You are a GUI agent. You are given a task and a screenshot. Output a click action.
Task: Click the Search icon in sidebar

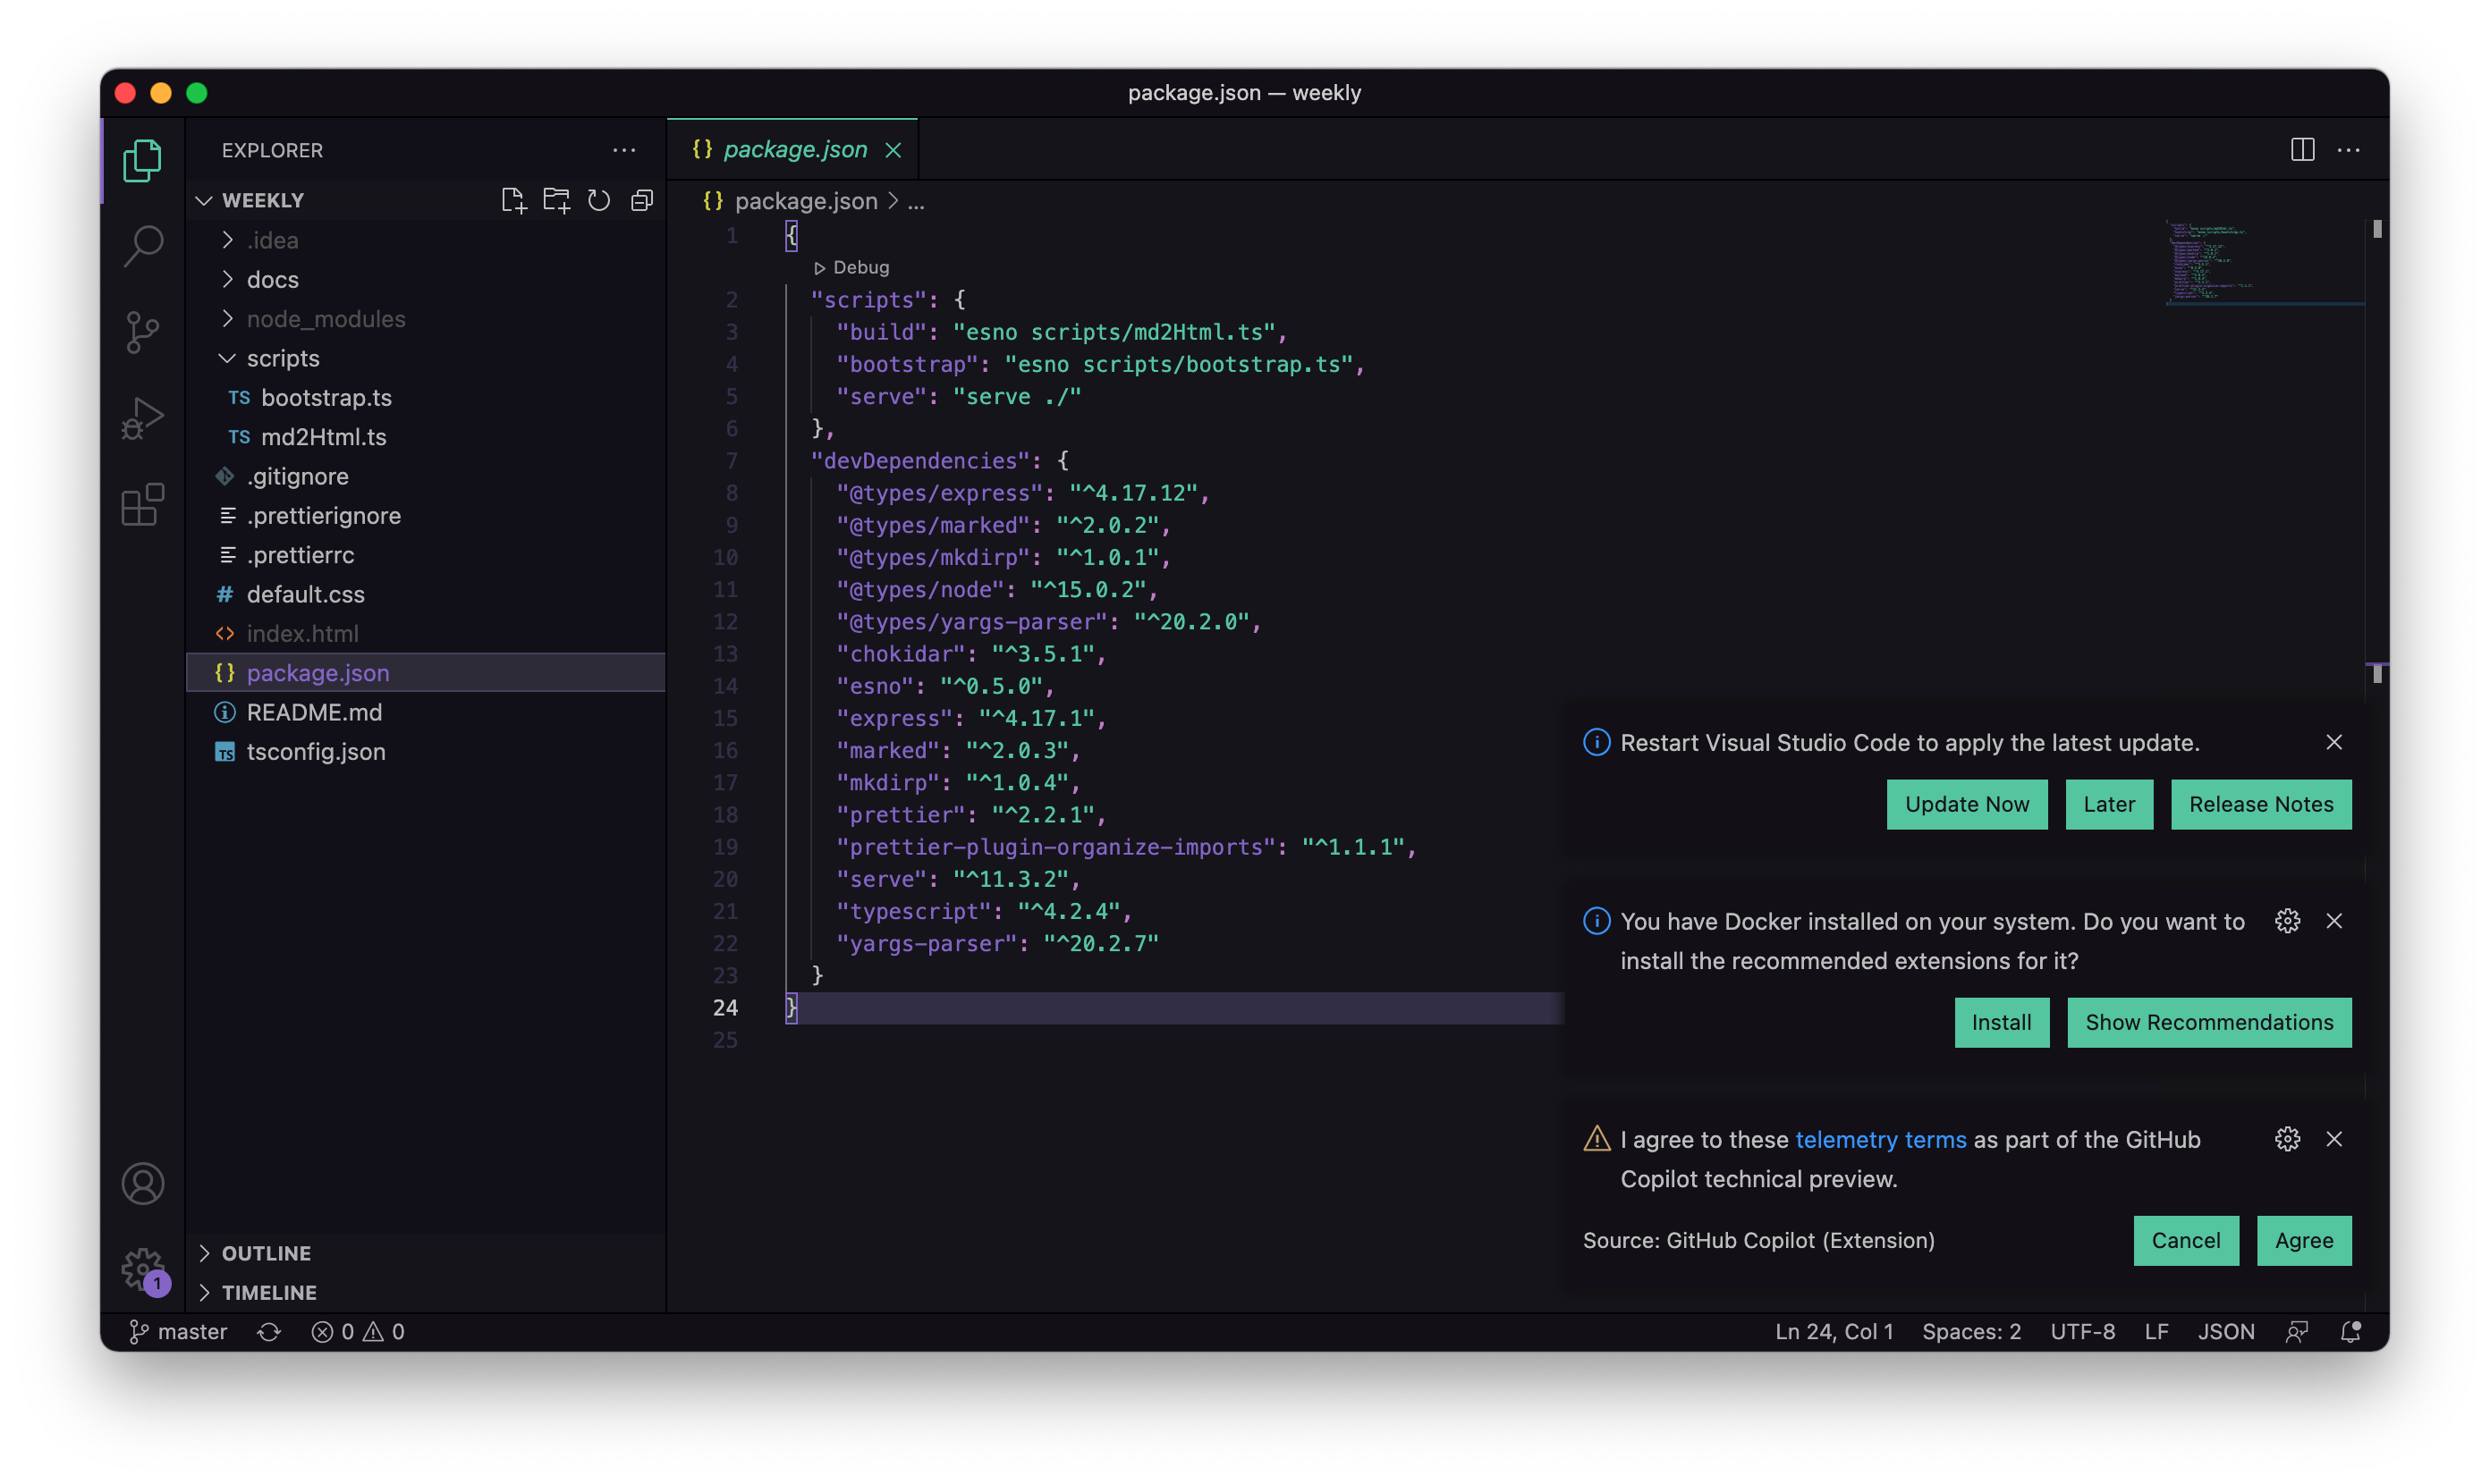coord(141,246)
